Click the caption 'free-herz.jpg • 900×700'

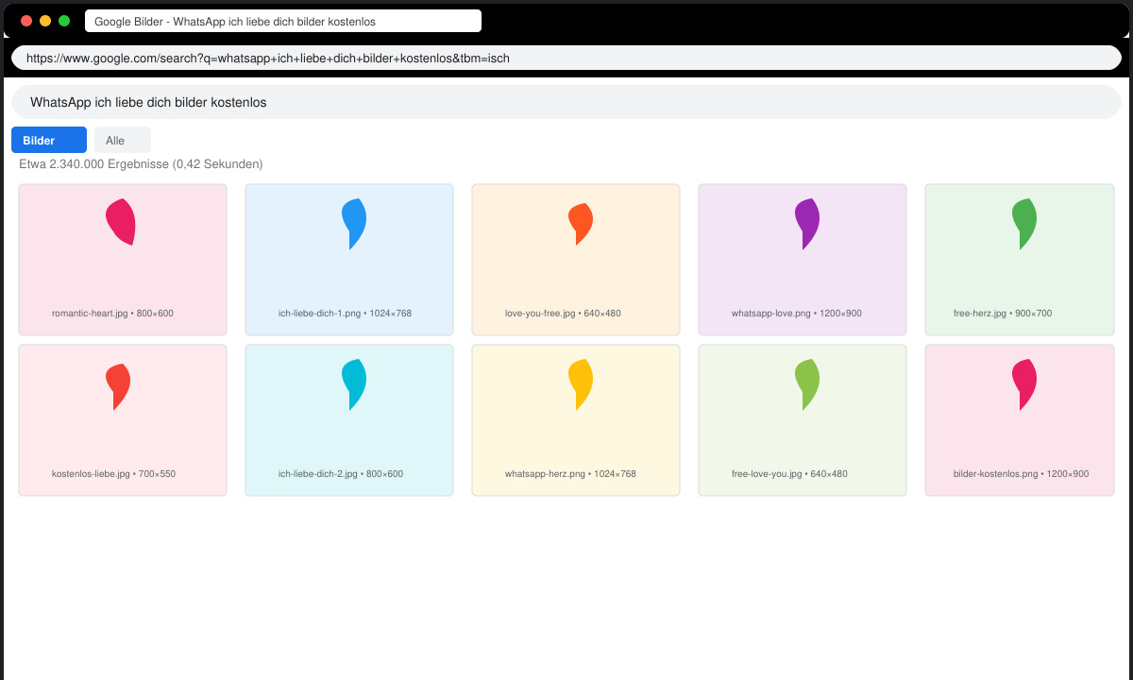pyautogui.click(x=1003, y=314)
